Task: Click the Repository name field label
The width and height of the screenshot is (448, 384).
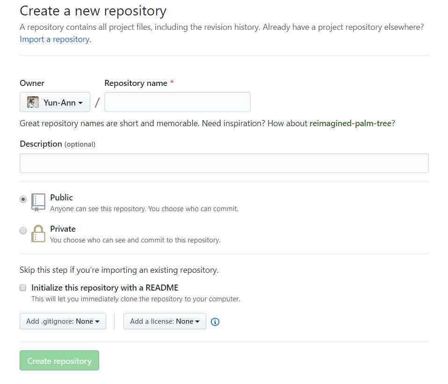Action: point(136,83)
